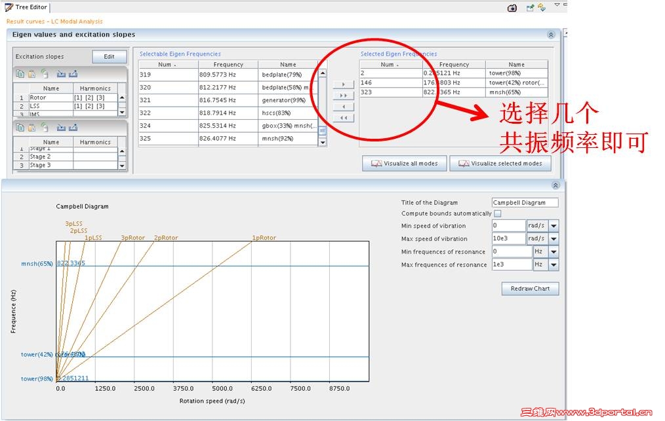Select frequency row 324 at 825.5314 Hz

point(229,125)
